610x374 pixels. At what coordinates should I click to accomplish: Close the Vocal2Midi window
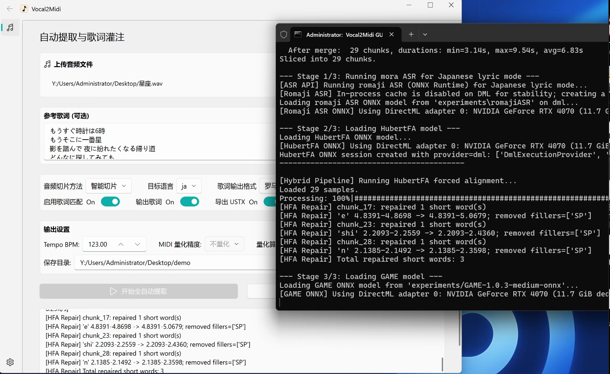[451, 5]
